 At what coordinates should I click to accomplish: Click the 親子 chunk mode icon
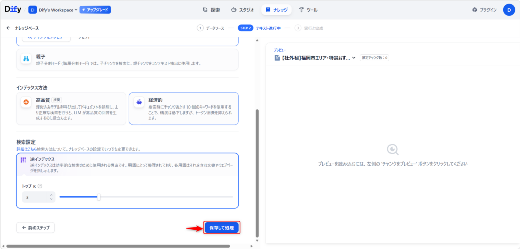coord(26,59)
